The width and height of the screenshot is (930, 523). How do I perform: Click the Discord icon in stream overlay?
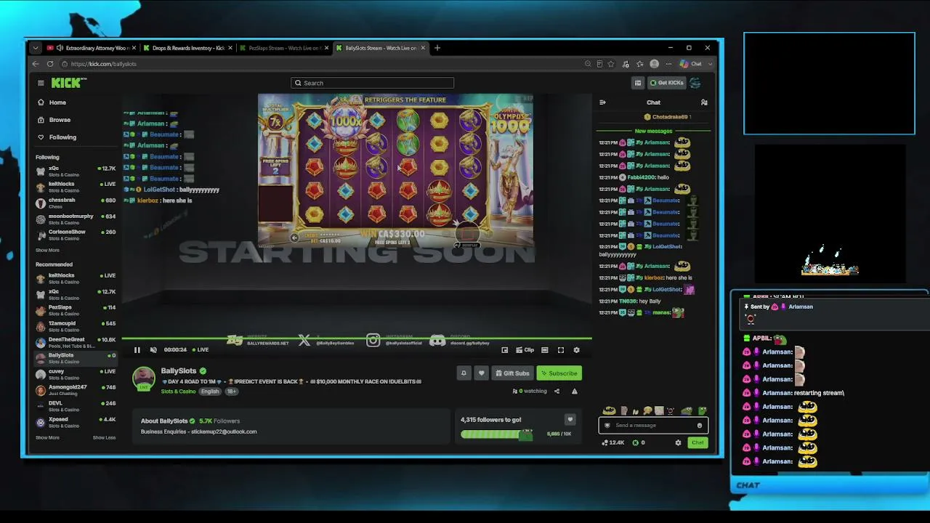pos(437,341)
